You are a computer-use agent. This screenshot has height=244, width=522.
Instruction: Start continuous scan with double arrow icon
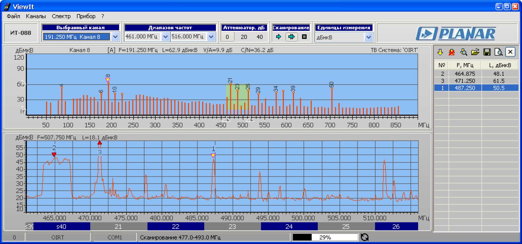click(x=291, y=37)
